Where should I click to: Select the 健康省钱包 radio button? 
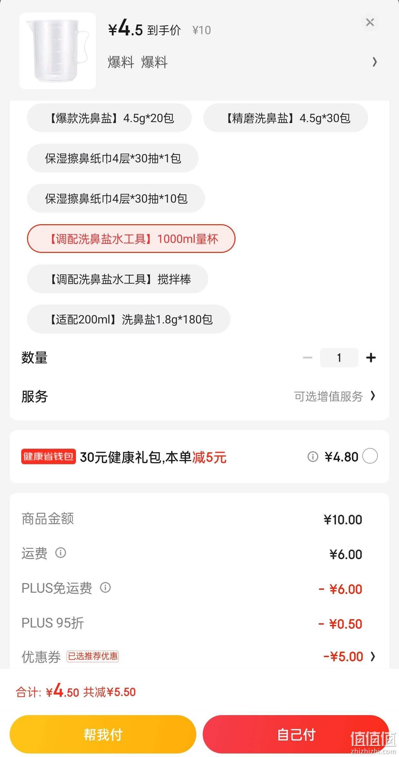(370, 456)
